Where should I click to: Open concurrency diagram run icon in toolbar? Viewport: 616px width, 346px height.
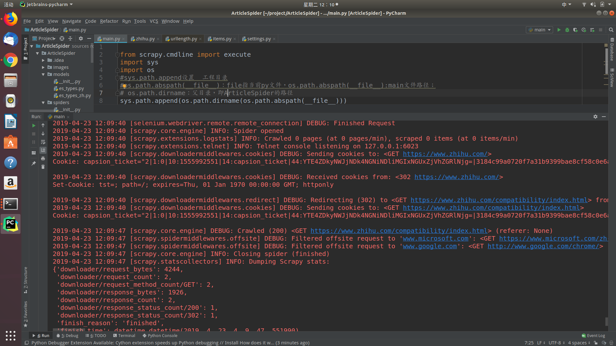[592, 30]
